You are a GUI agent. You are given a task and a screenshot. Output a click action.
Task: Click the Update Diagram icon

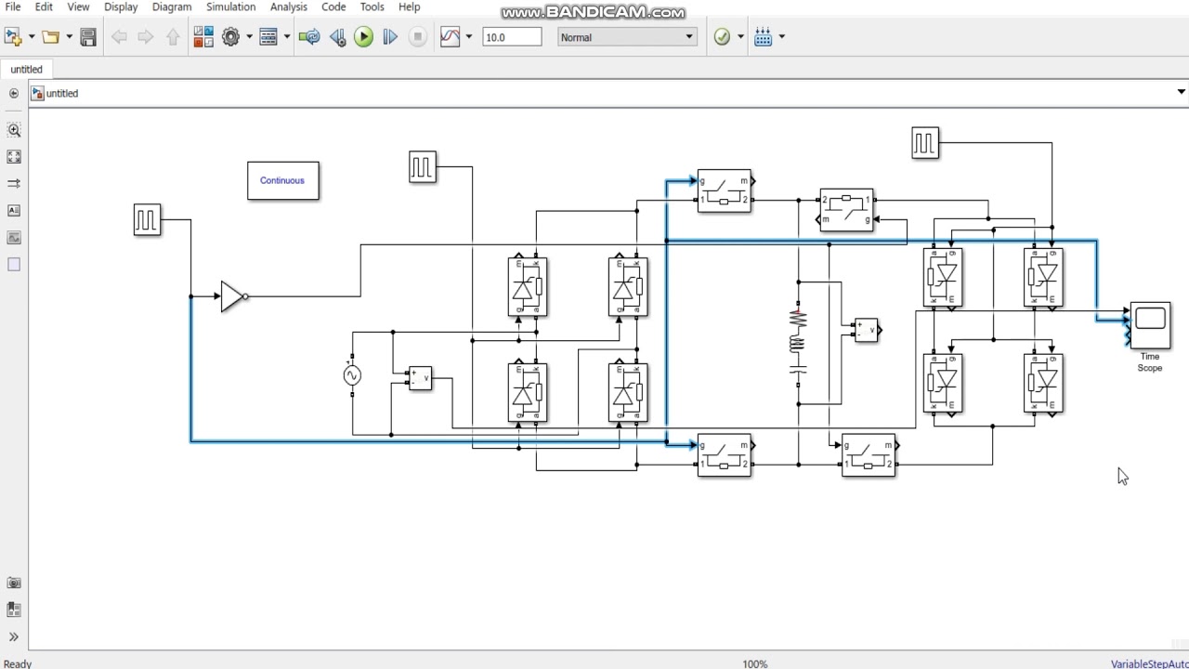coord(310,37)
